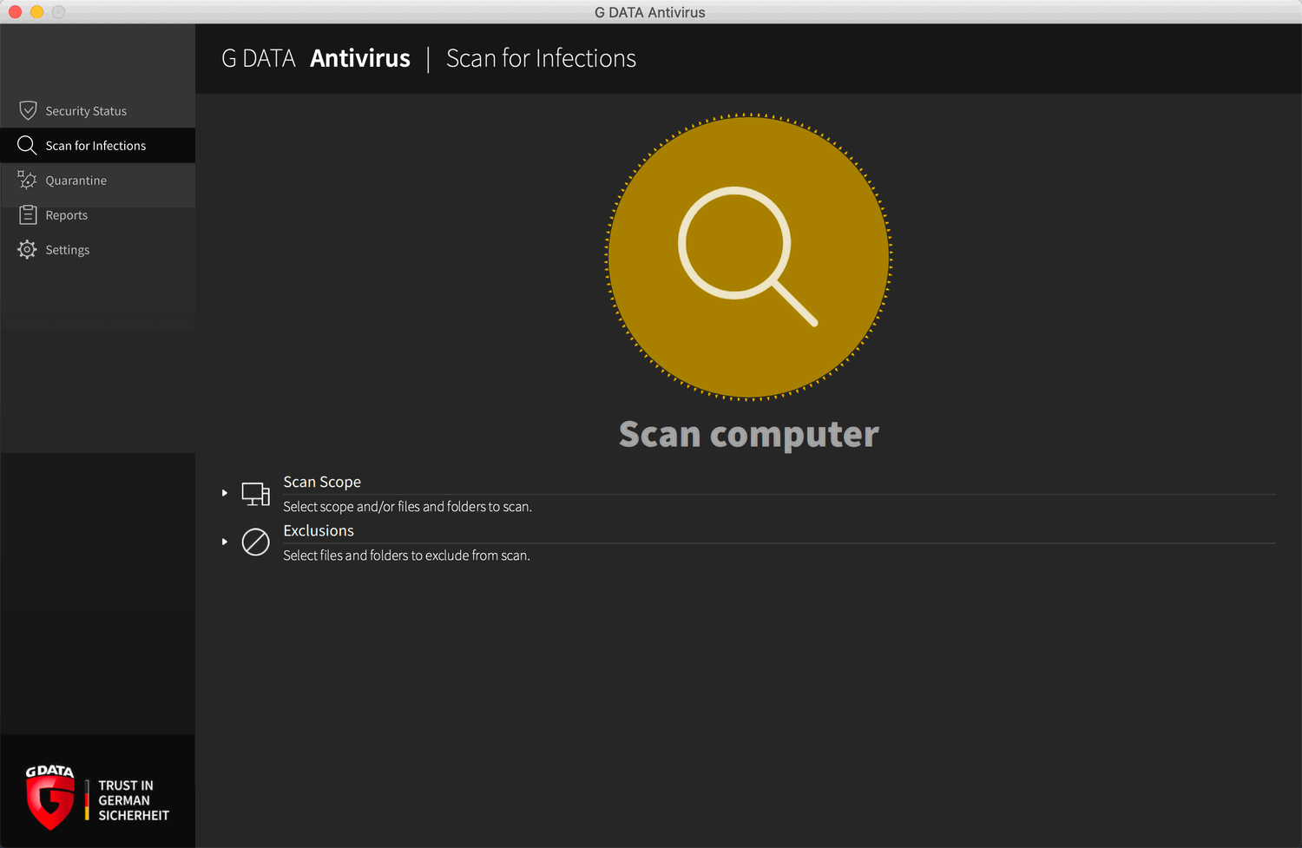Expand the Scan Scope disclosure triangle
The width and height of the screenshot is (1302, 848).
[x=225, y=493]
